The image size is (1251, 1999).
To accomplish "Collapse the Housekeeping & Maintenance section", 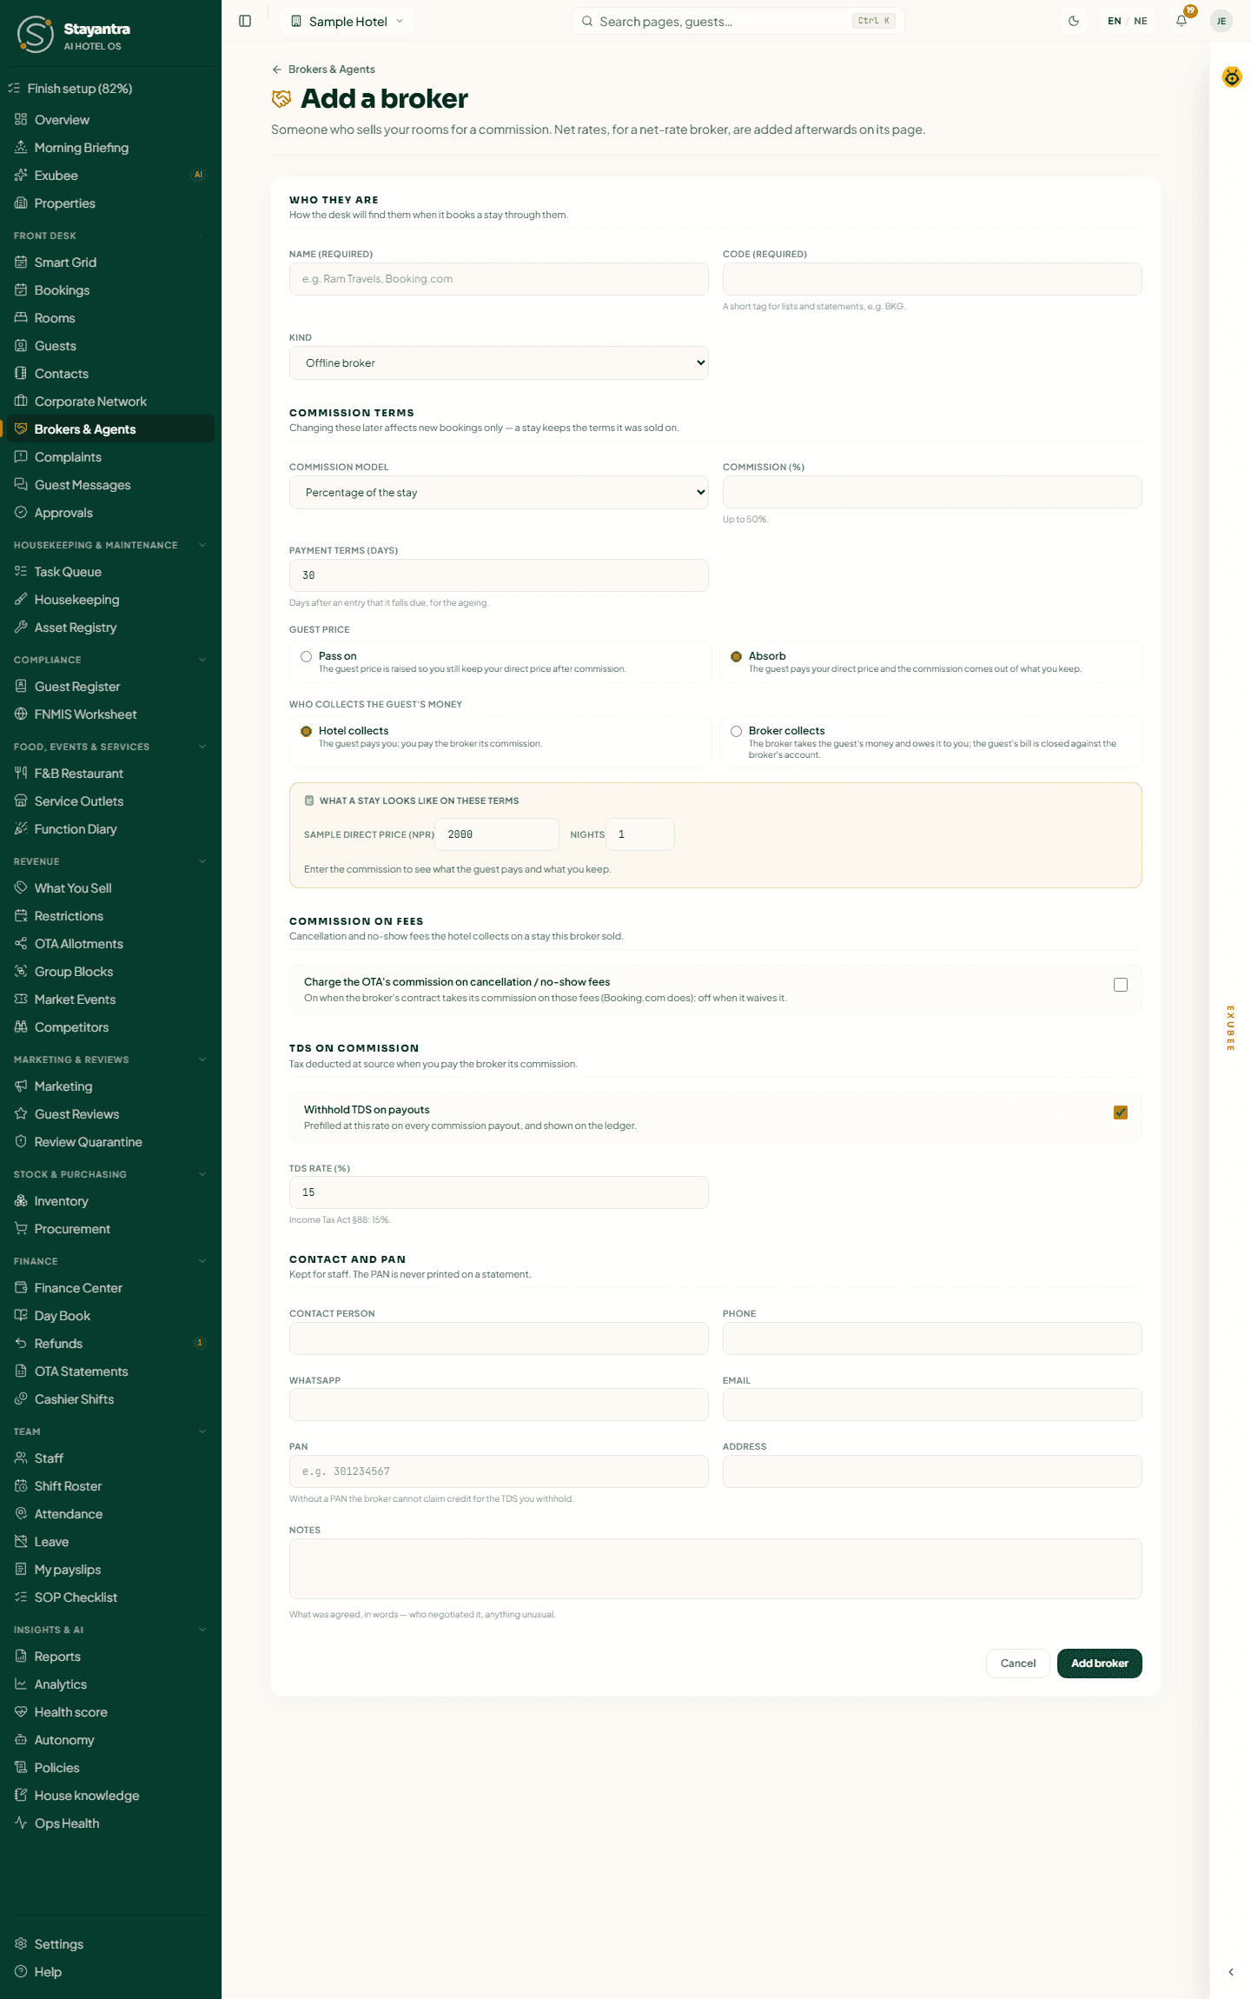I will pos(202,545).
